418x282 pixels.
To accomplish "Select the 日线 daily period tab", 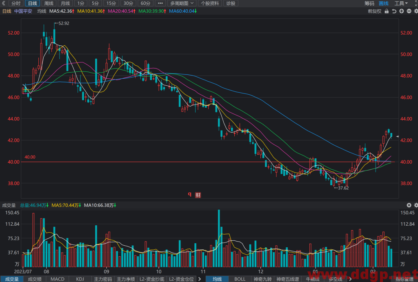I will coord(33,3).
